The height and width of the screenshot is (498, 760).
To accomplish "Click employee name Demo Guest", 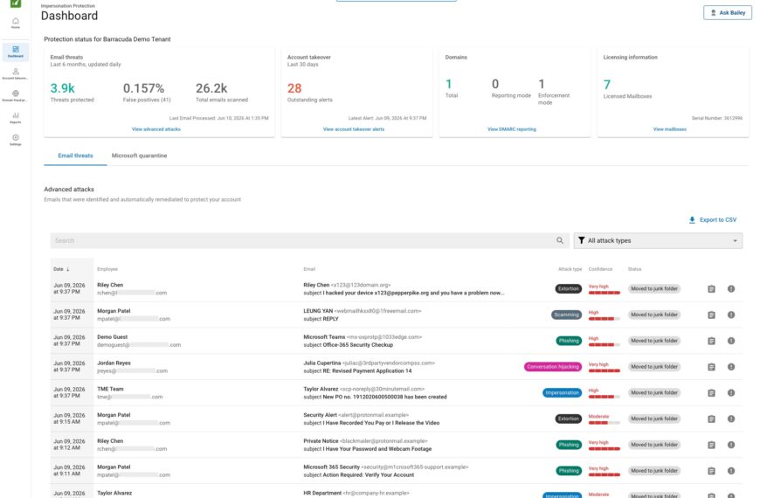I will coord(112,337).
